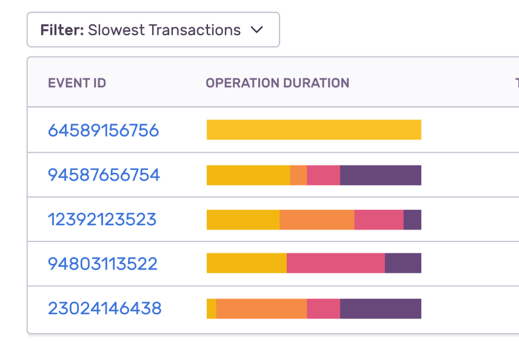
Task: Click thin yellow segment in event 23024146438 bar
Action: point(211,308)
